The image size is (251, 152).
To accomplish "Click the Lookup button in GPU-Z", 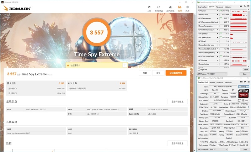I will pos(243,86).
